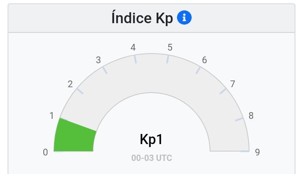The image size is (303, 174).
Task: Click the gauge tick mark at 8
Action: click(239, 120)
